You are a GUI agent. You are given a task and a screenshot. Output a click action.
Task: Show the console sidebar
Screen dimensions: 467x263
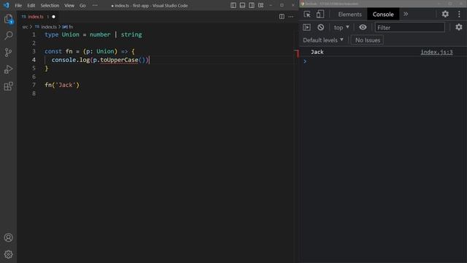[x=306, y=28]
